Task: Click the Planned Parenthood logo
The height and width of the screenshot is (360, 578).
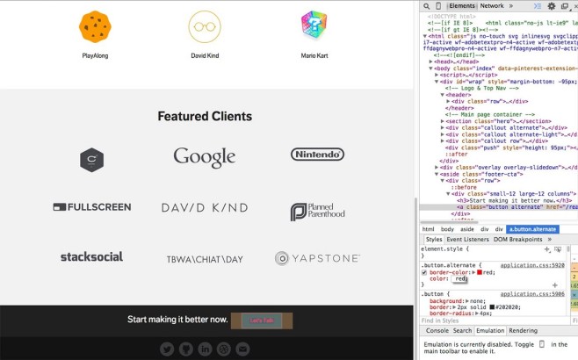Action: point(317,212)
